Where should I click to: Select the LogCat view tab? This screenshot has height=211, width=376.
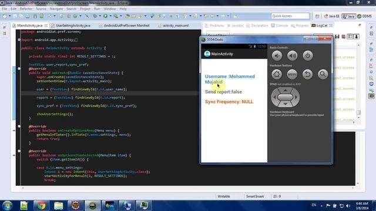click(x=322, y=25)
